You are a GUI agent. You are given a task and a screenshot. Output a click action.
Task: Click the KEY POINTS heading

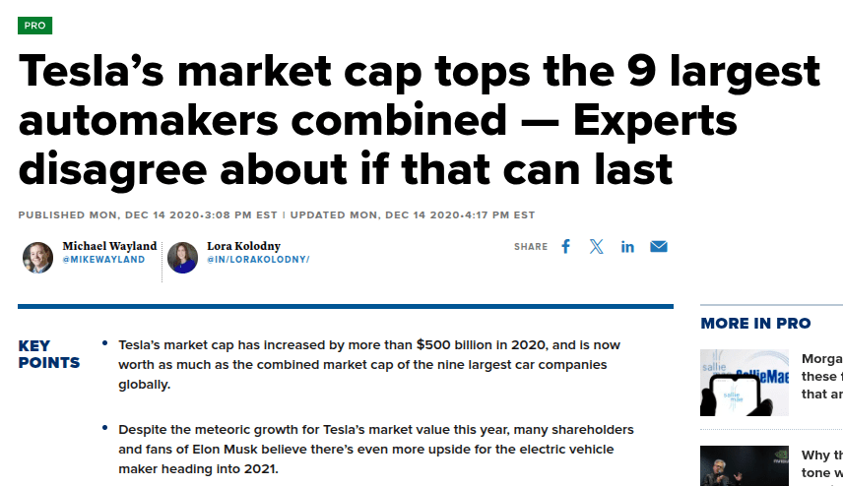coord(49,354)
